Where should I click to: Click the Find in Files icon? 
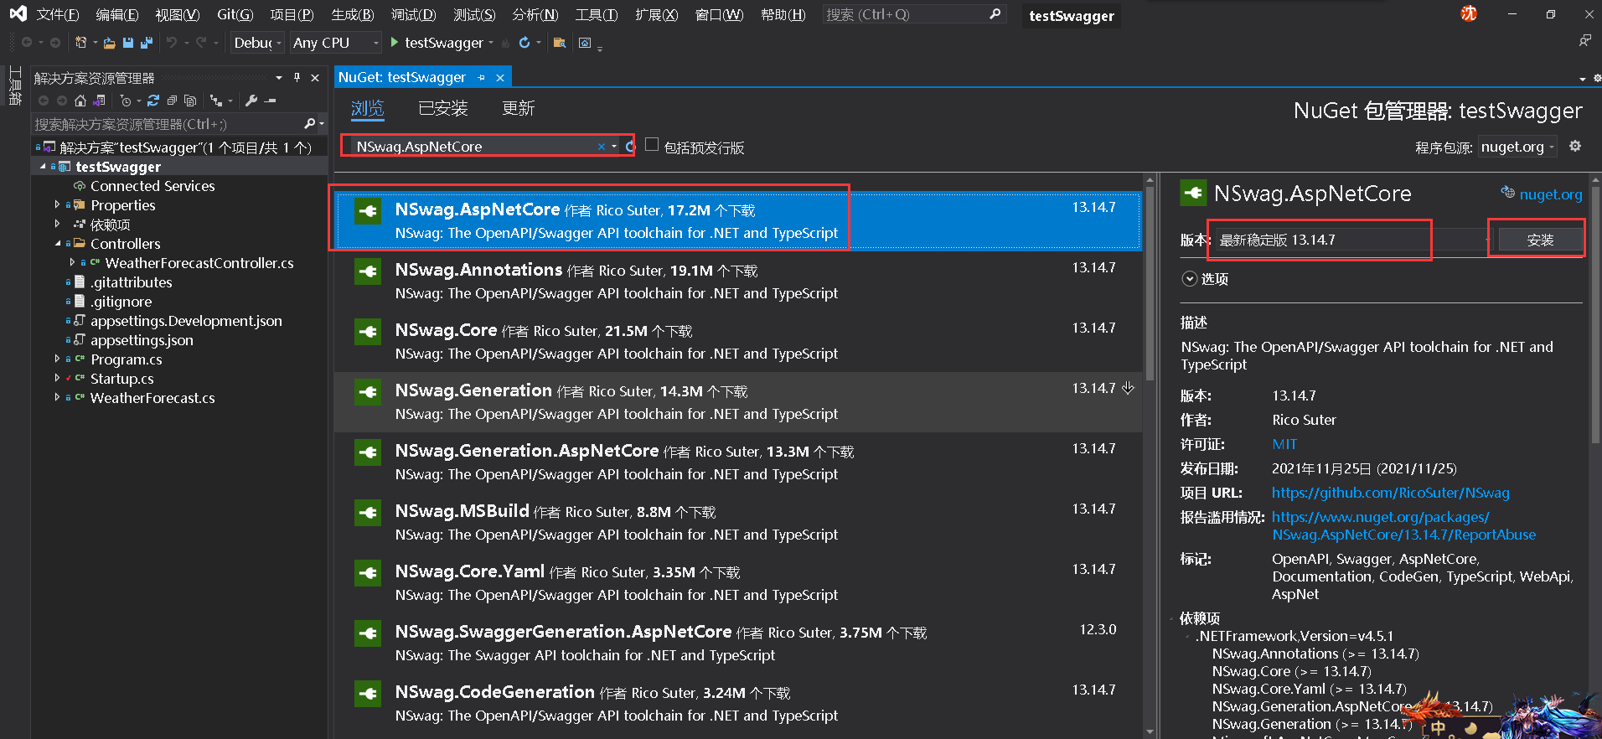click(560, 43)
